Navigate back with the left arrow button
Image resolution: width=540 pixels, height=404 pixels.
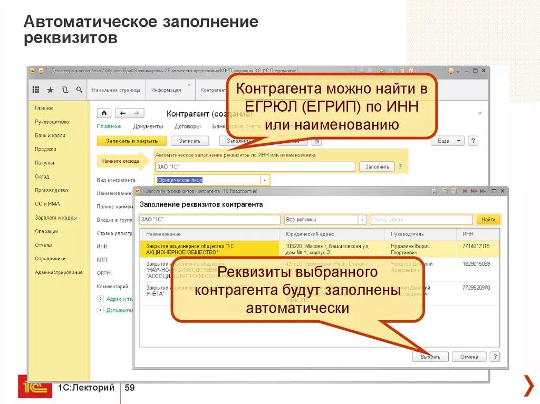tap(123, 113)
